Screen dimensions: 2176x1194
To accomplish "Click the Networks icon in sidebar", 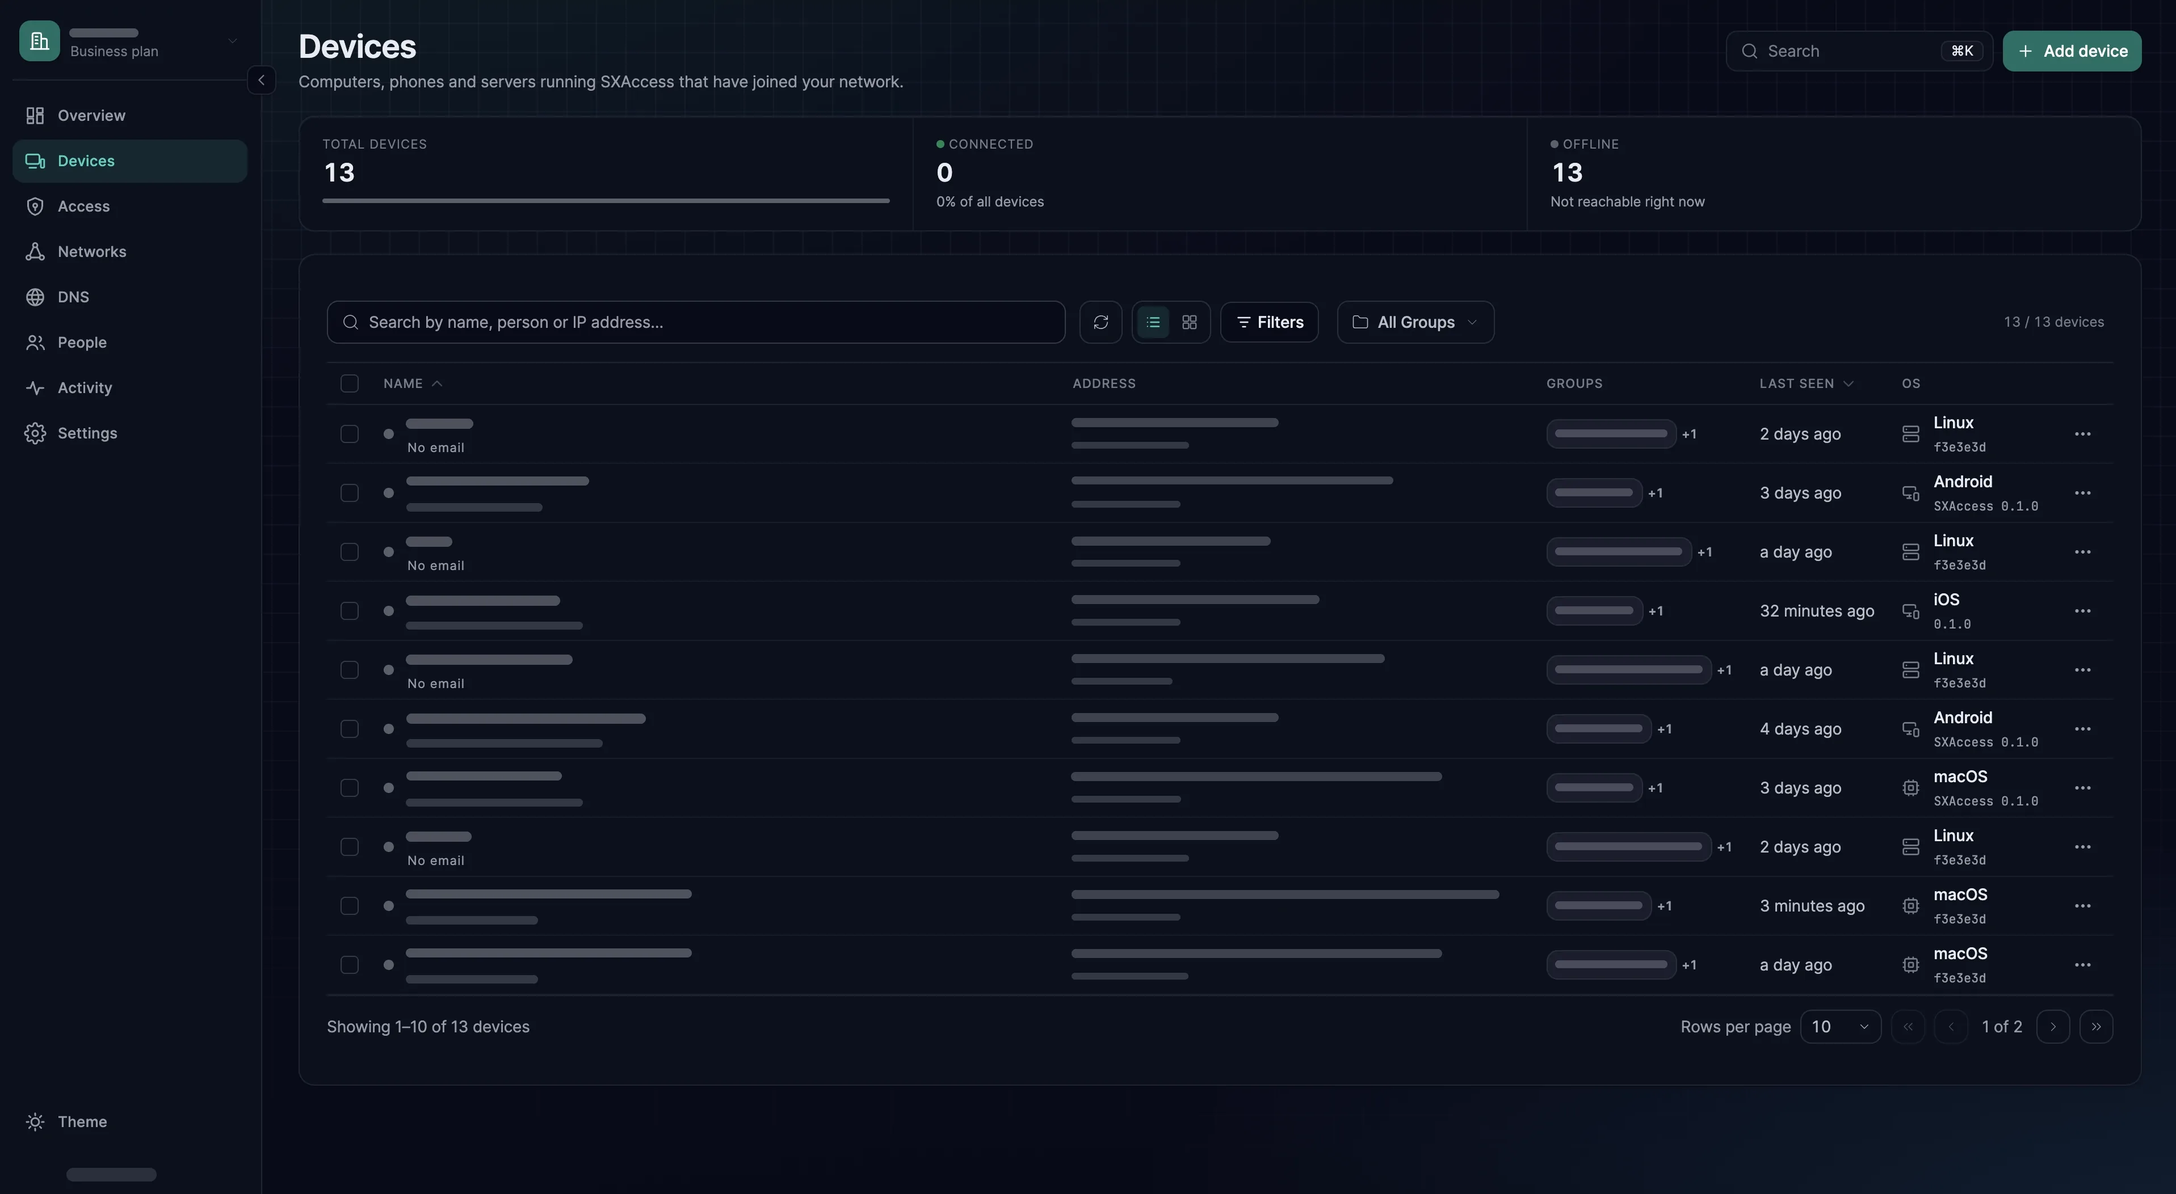I will click(x=35, y=252).
